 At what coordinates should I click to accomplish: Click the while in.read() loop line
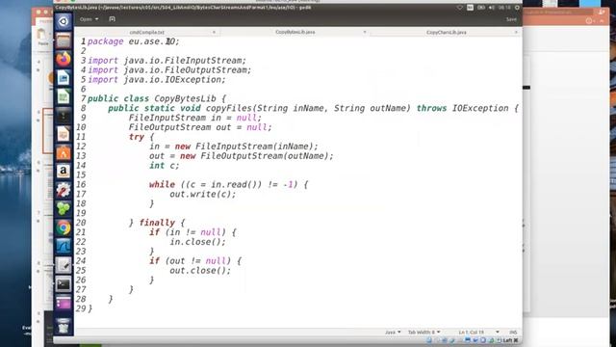click(228, 184)
